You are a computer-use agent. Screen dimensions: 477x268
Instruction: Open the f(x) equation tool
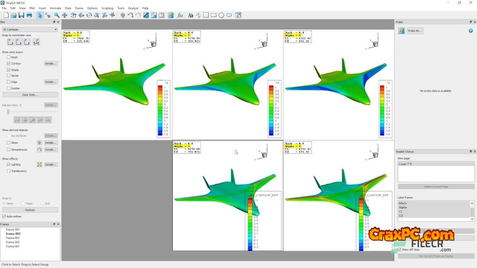click(180, 15)
